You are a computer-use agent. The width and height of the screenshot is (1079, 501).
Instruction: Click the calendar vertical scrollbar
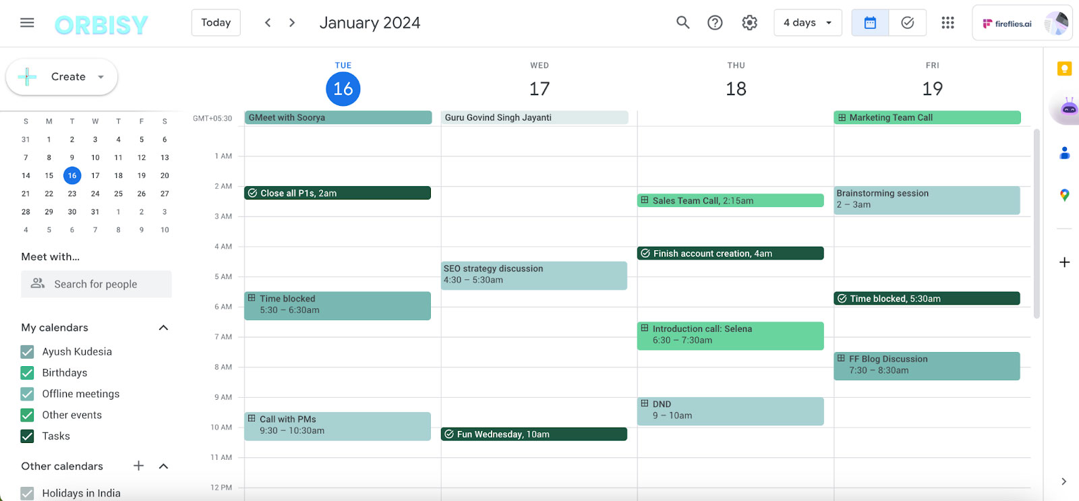pos(1037,223)
